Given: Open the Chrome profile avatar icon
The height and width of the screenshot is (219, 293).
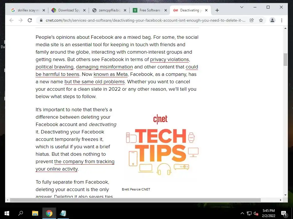Looking at the screenshot, I should [x=272, y=20].
